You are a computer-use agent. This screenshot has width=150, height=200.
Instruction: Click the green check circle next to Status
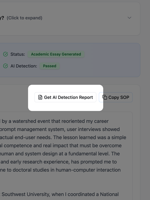point(5,54)
